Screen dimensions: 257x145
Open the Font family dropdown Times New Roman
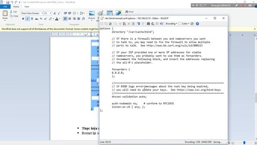click(43, 13)
